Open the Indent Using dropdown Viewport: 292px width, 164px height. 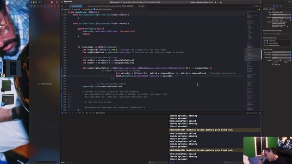click(282, 58)
